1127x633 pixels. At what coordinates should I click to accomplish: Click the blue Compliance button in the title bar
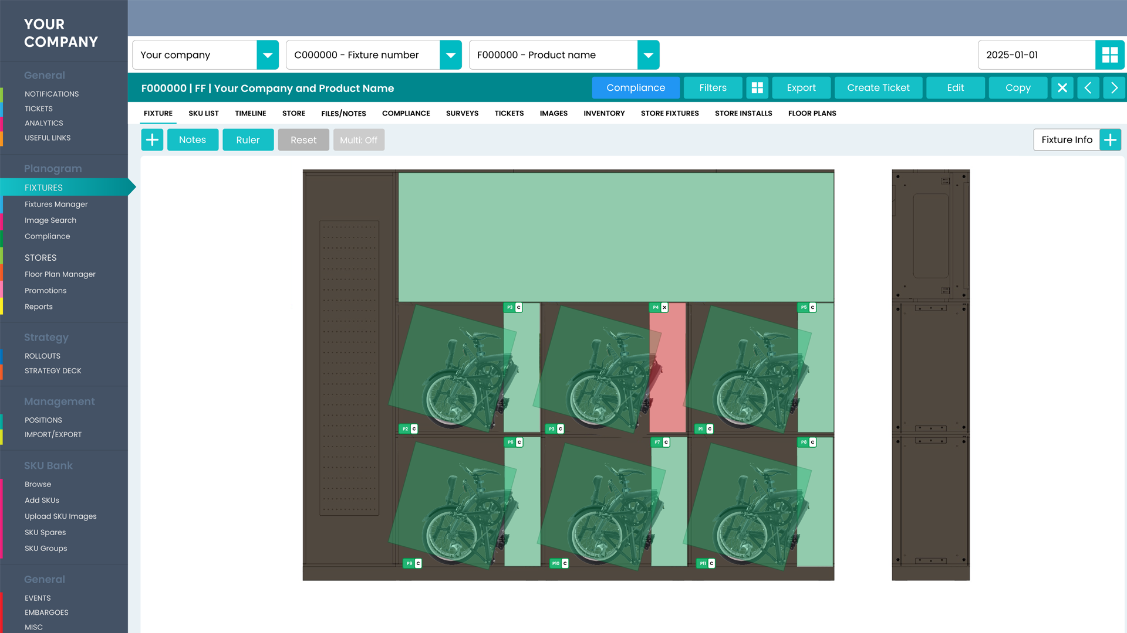[636, 88]
